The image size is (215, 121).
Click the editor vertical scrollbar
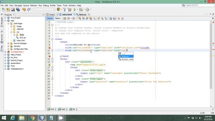click(x=211, y=56)
